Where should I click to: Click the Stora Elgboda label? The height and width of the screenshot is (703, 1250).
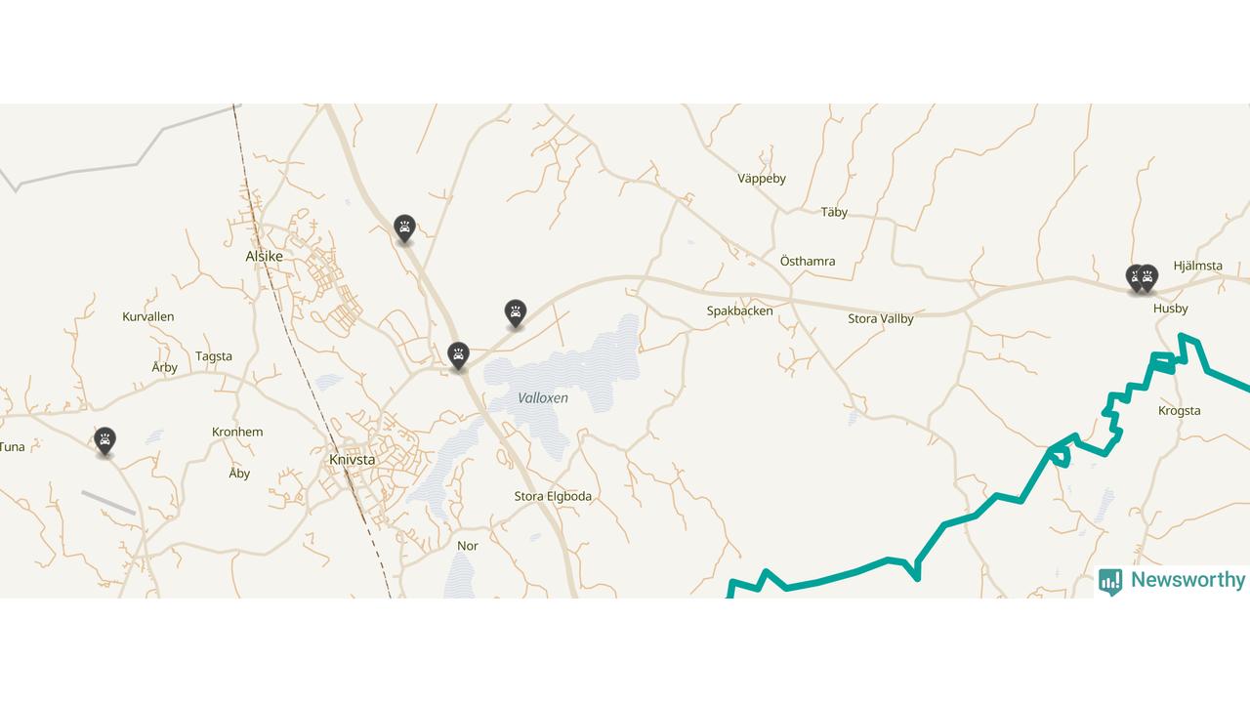553,497
